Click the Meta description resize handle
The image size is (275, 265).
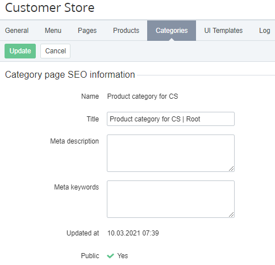coord(231,169)
